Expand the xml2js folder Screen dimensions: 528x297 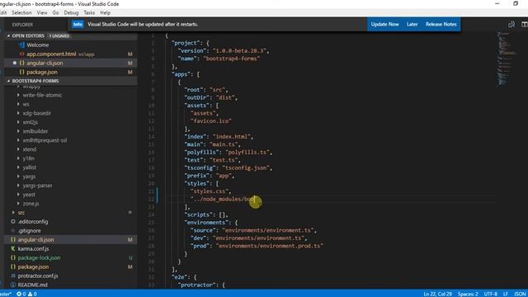31,122
